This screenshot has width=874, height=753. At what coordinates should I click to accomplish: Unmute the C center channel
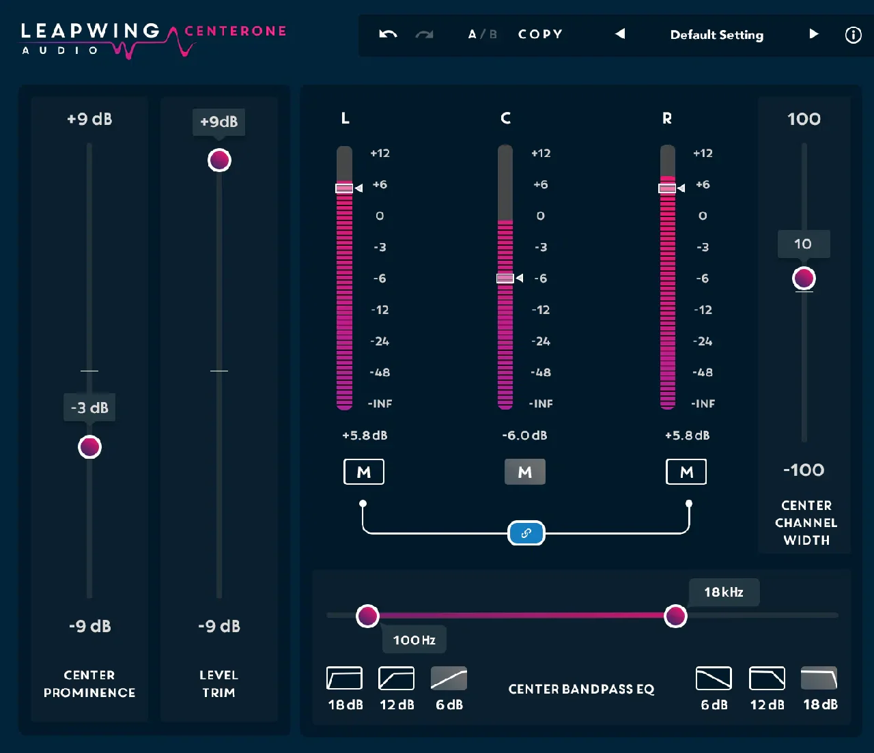[525, 472]
